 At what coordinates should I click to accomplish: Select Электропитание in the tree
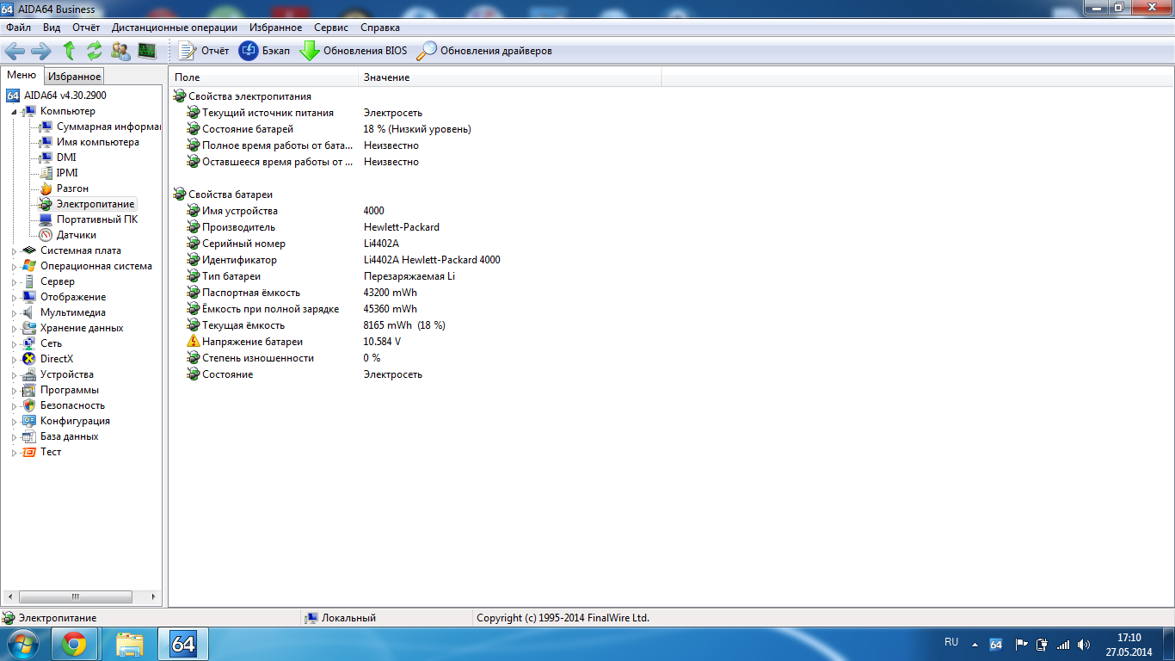click(95, 204)
